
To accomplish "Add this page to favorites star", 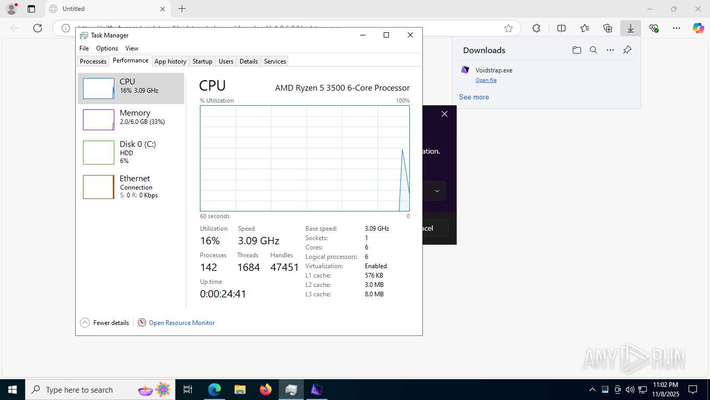I will 508,28.
